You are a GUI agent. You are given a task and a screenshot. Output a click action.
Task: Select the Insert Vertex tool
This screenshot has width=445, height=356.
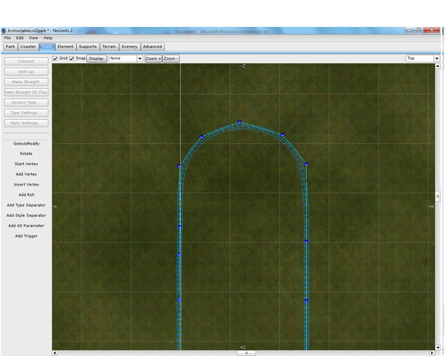(x=26, y=184)
